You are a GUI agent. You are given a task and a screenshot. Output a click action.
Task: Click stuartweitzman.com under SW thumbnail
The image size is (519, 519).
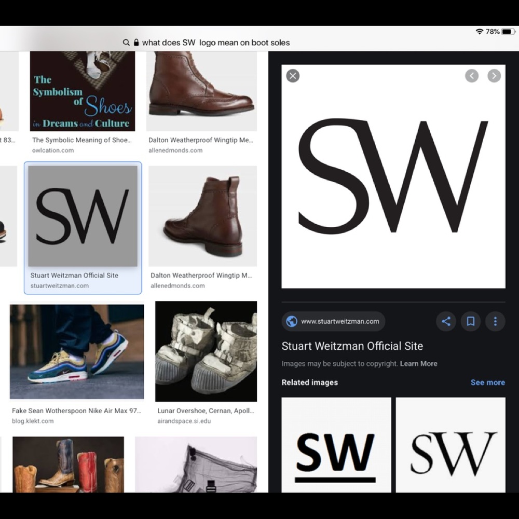60,285
